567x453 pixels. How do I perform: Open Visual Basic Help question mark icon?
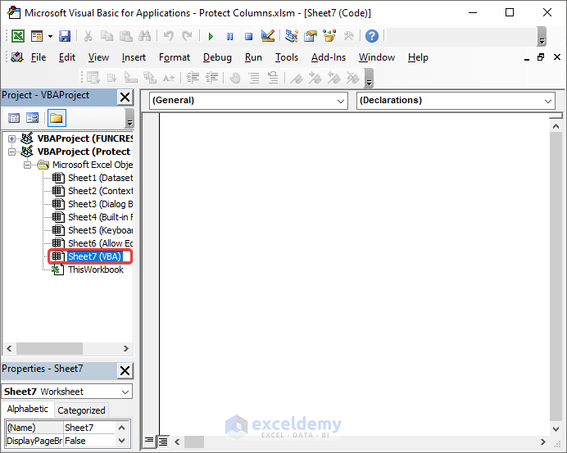point(372,36)
